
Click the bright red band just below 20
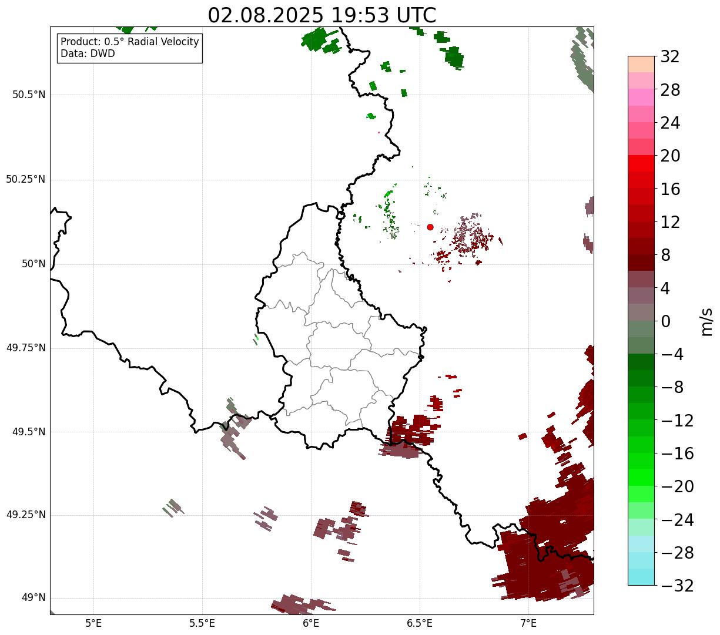point(641,163)
